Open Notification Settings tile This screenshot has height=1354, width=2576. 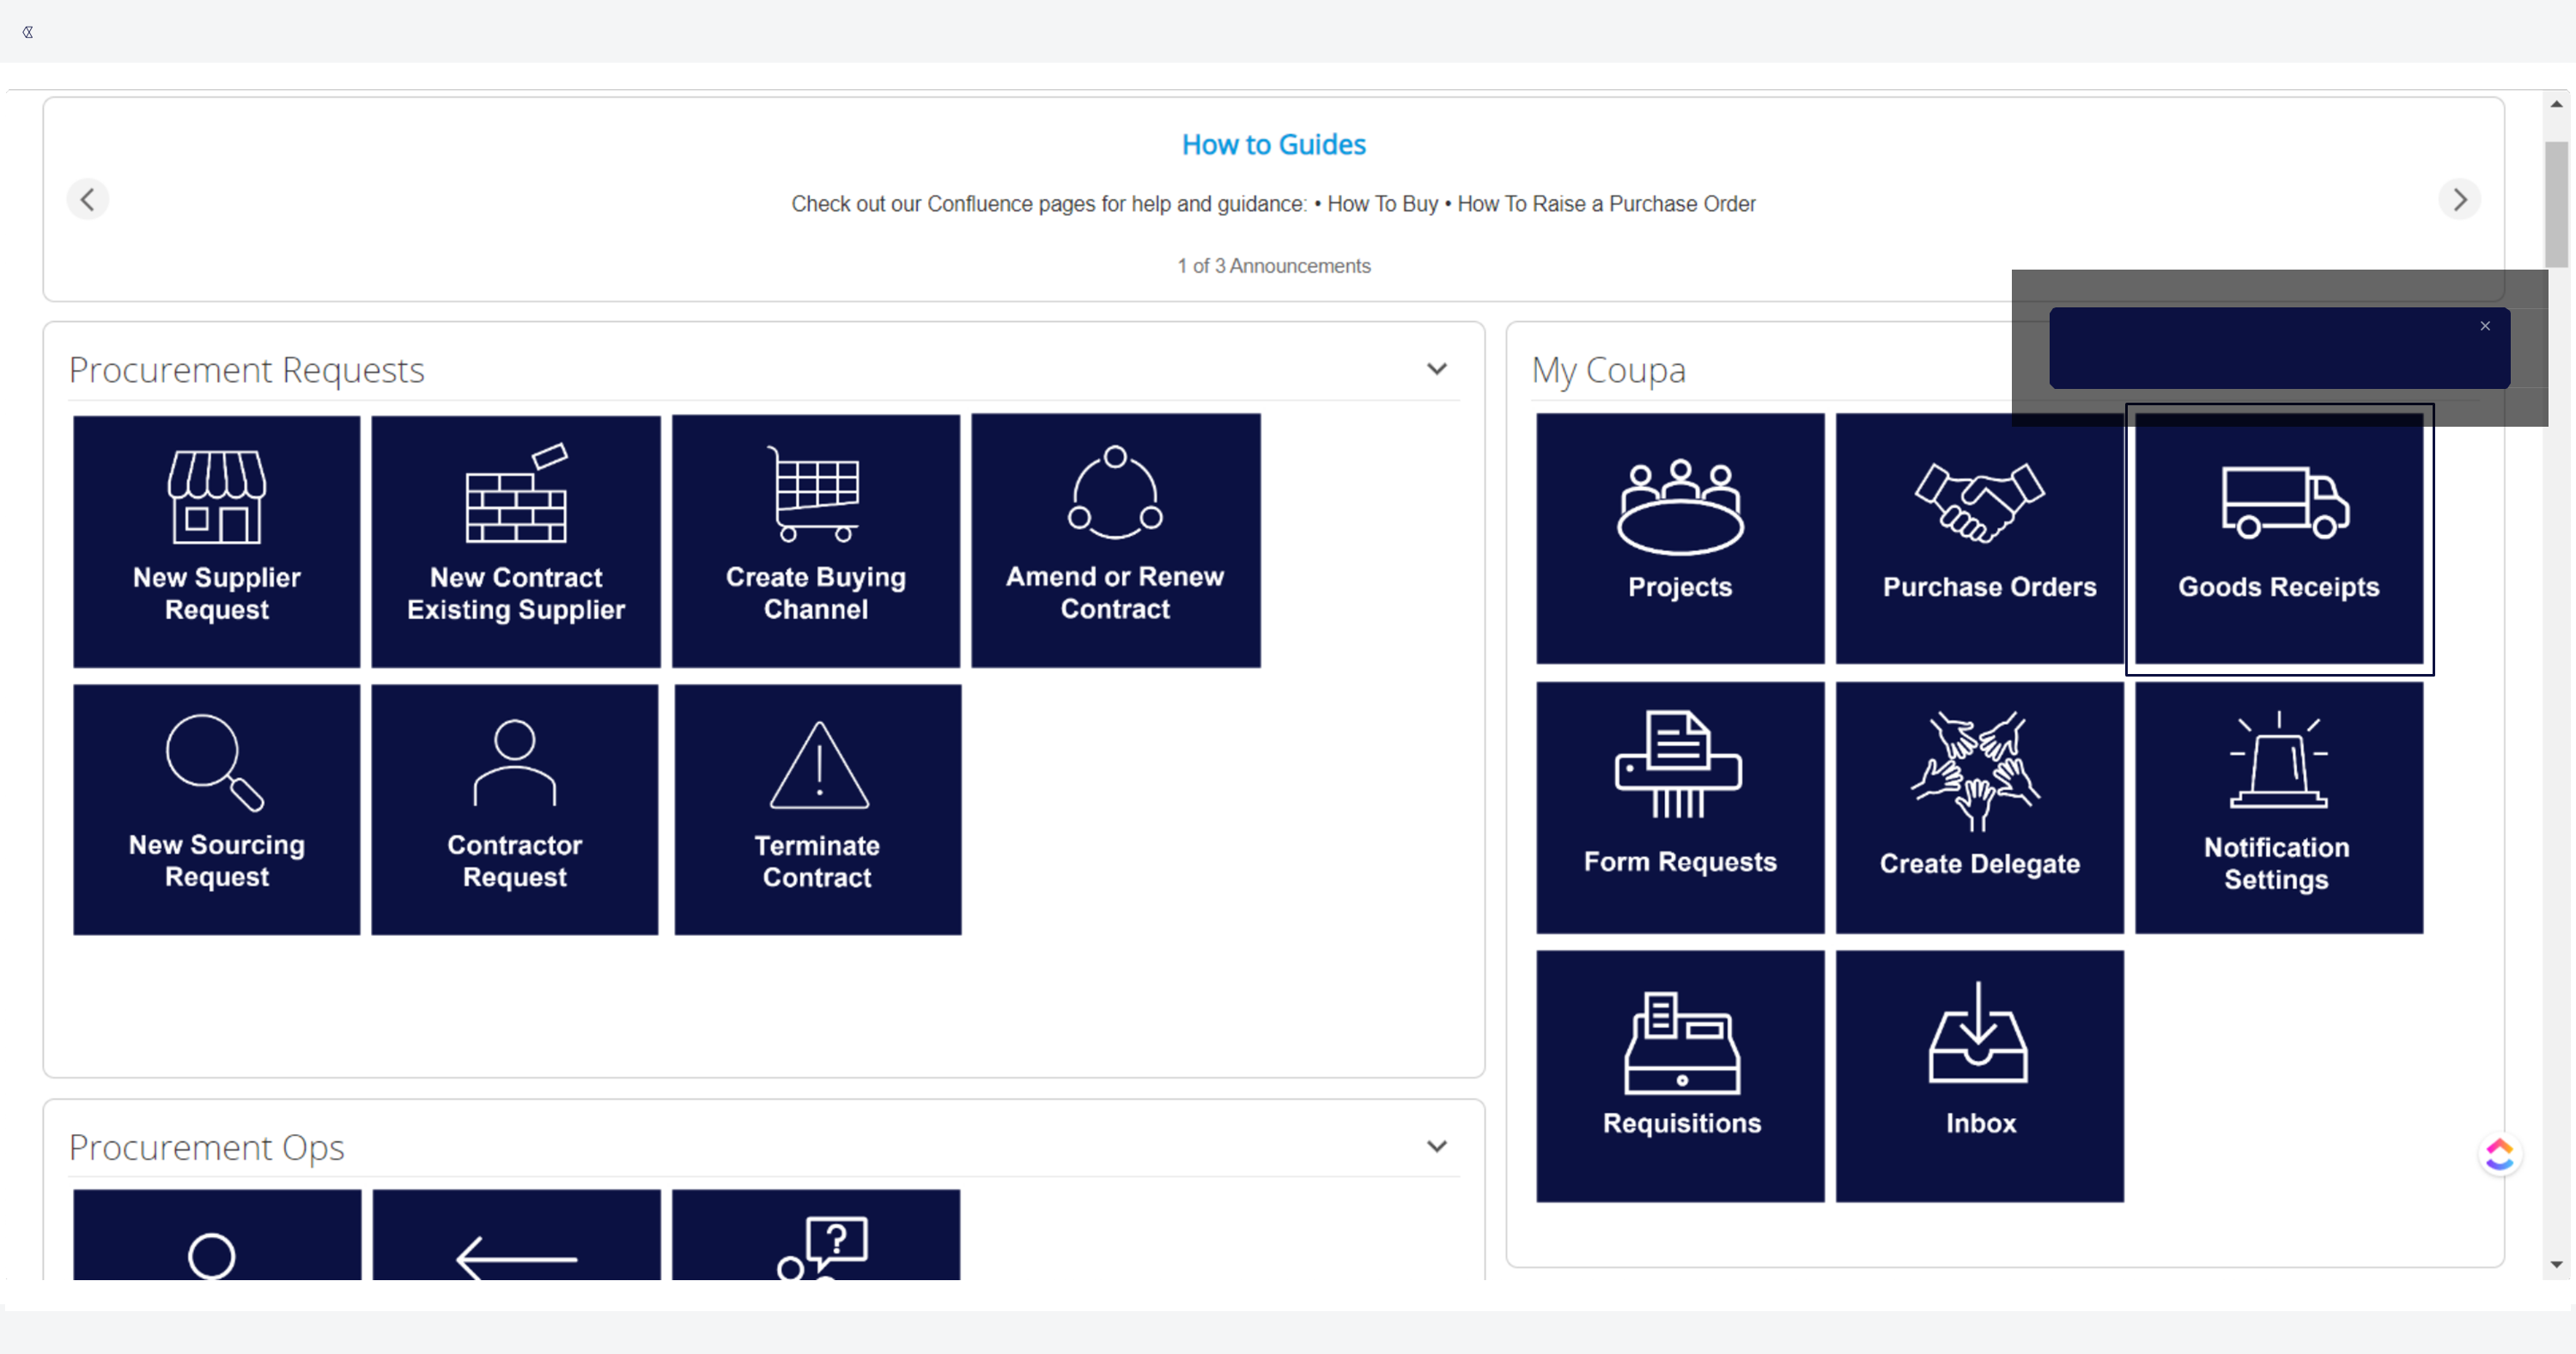tap(2279, 808)
